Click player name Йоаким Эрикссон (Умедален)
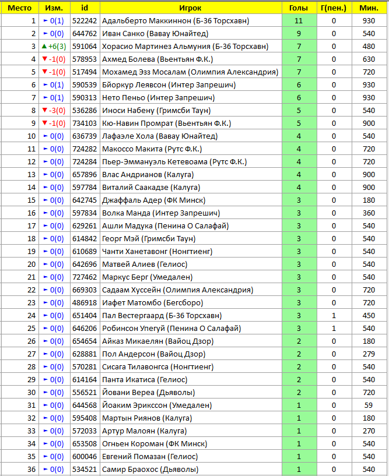The width and height of the screenshot is (389, 476). click(157, 406)
